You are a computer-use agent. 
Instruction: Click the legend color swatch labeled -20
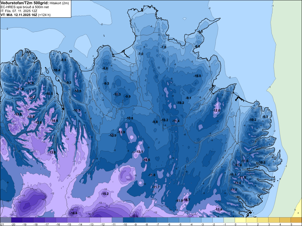(17, 220)
